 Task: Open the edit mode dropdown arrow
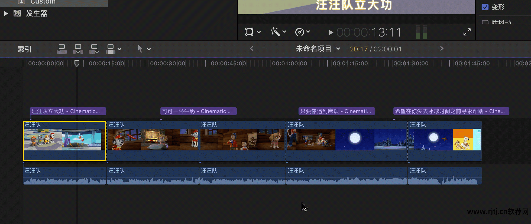[x=119, y=49]
